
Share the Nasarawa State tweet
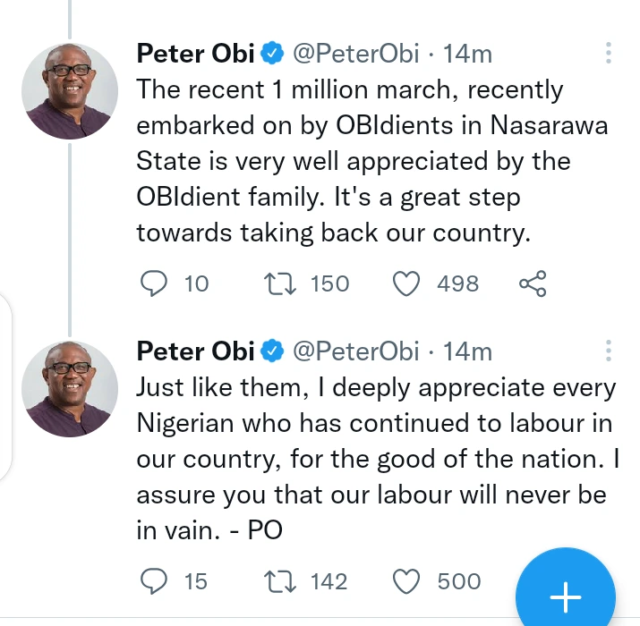pyautogui.click(x=533, y=284)
